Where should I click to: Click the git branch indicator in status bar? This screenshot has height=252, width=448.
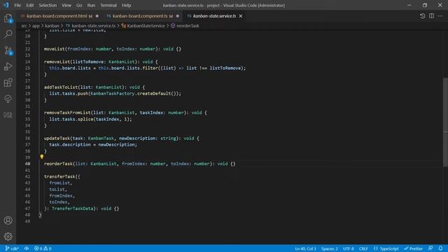pos(12,248)
